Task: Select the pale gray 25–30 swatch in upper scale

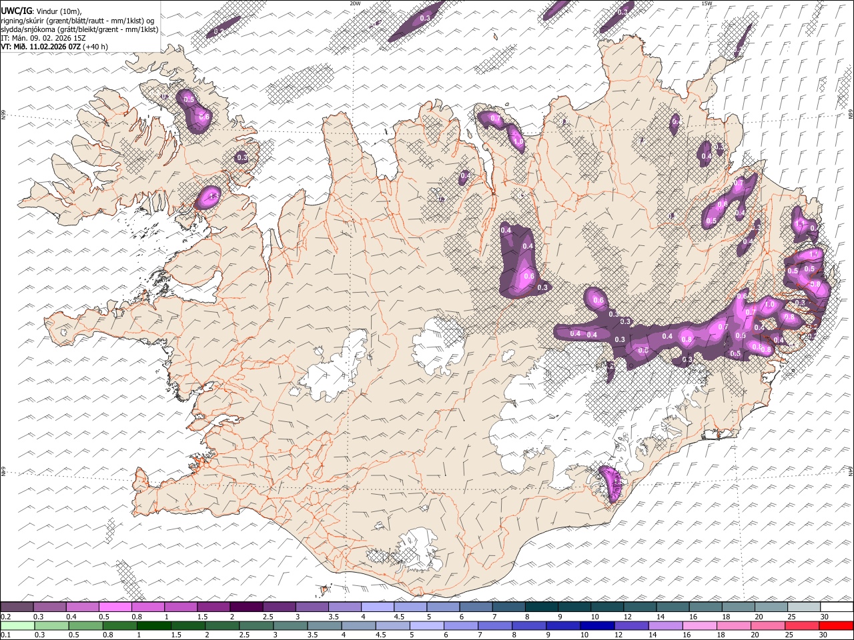Action: [x=804, y=607]
